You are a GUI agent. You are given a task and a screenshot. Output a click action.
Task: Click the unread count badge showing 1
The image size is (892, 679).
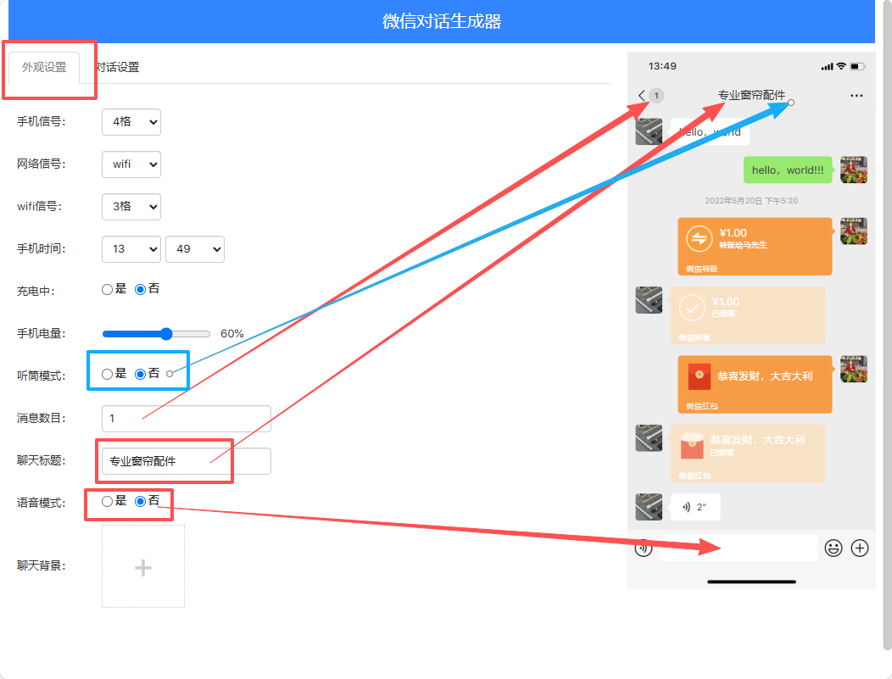pos(656,96)
